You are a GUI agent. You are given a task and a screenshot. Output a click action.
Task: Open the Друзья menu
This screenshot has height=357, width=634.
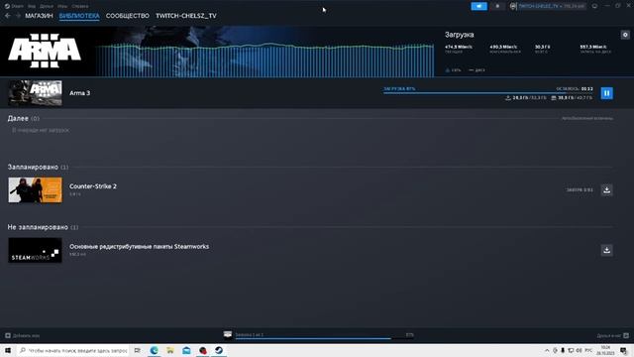pos(47,6)
